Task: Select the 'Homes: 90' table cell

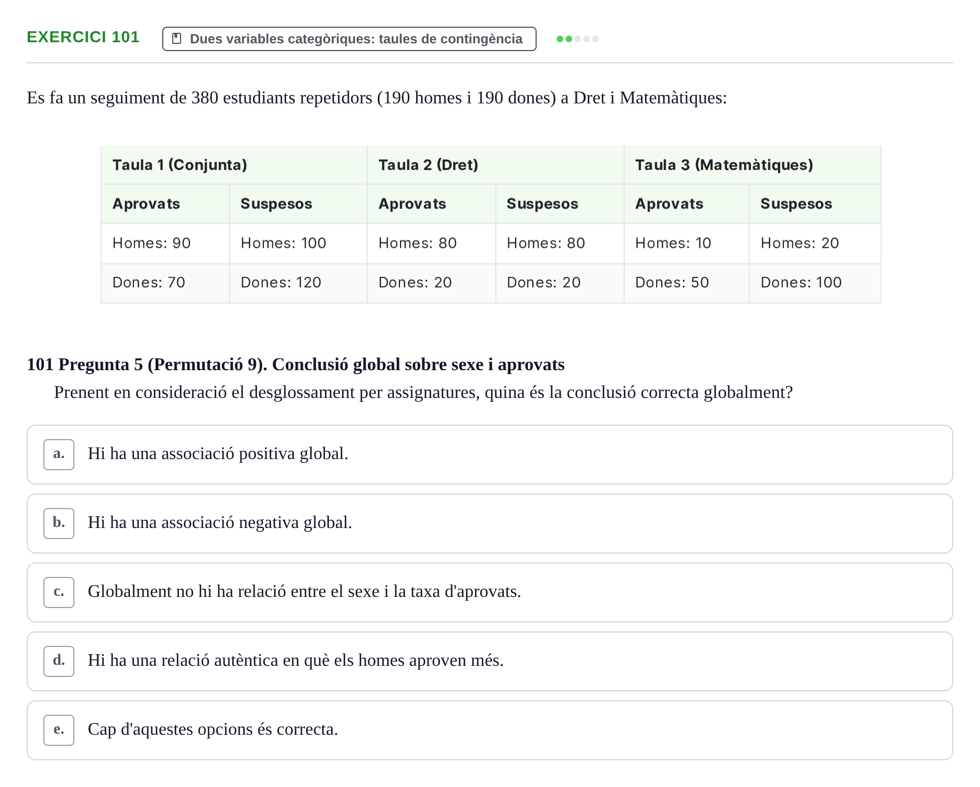Action: coord(166,243)
